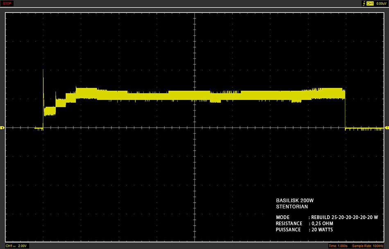Click the Sample Rate 100kHz readout
Image resolution: width=389 pixels, height=249 pixels.
[x=368, y=246]
